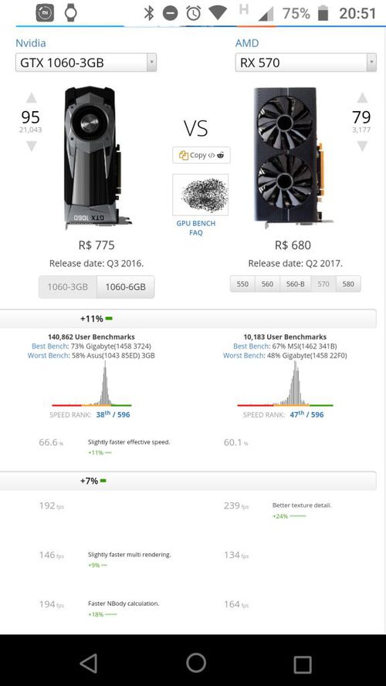The image size is (386, 686).
Task: Open the Nvidia GTX 1060-3GB model dropdown
Action: [86, 63]
